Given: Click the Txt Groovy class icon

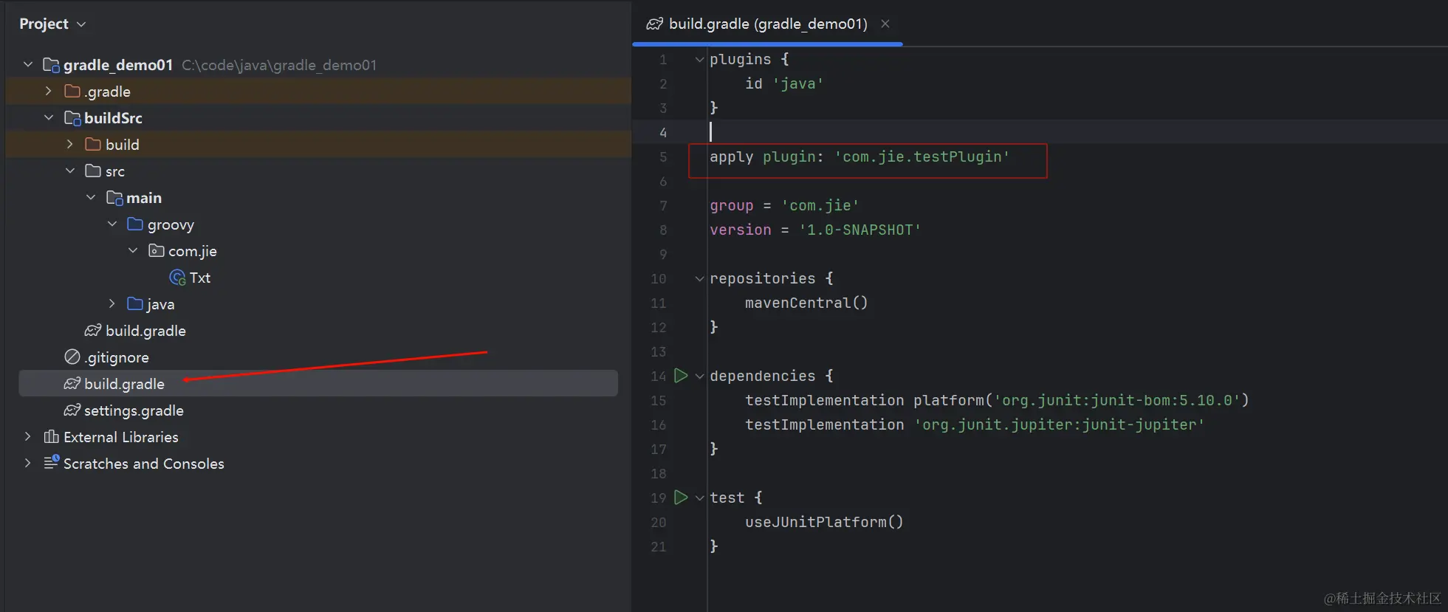Looking at the screenshot, I should [178, 278].
